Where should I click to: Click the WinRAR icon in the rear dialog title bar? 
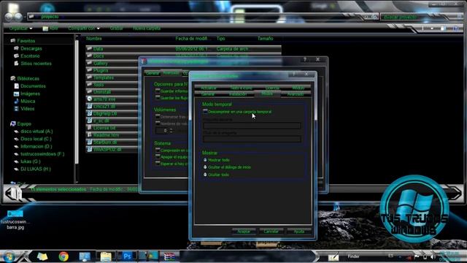pos(144,61)
